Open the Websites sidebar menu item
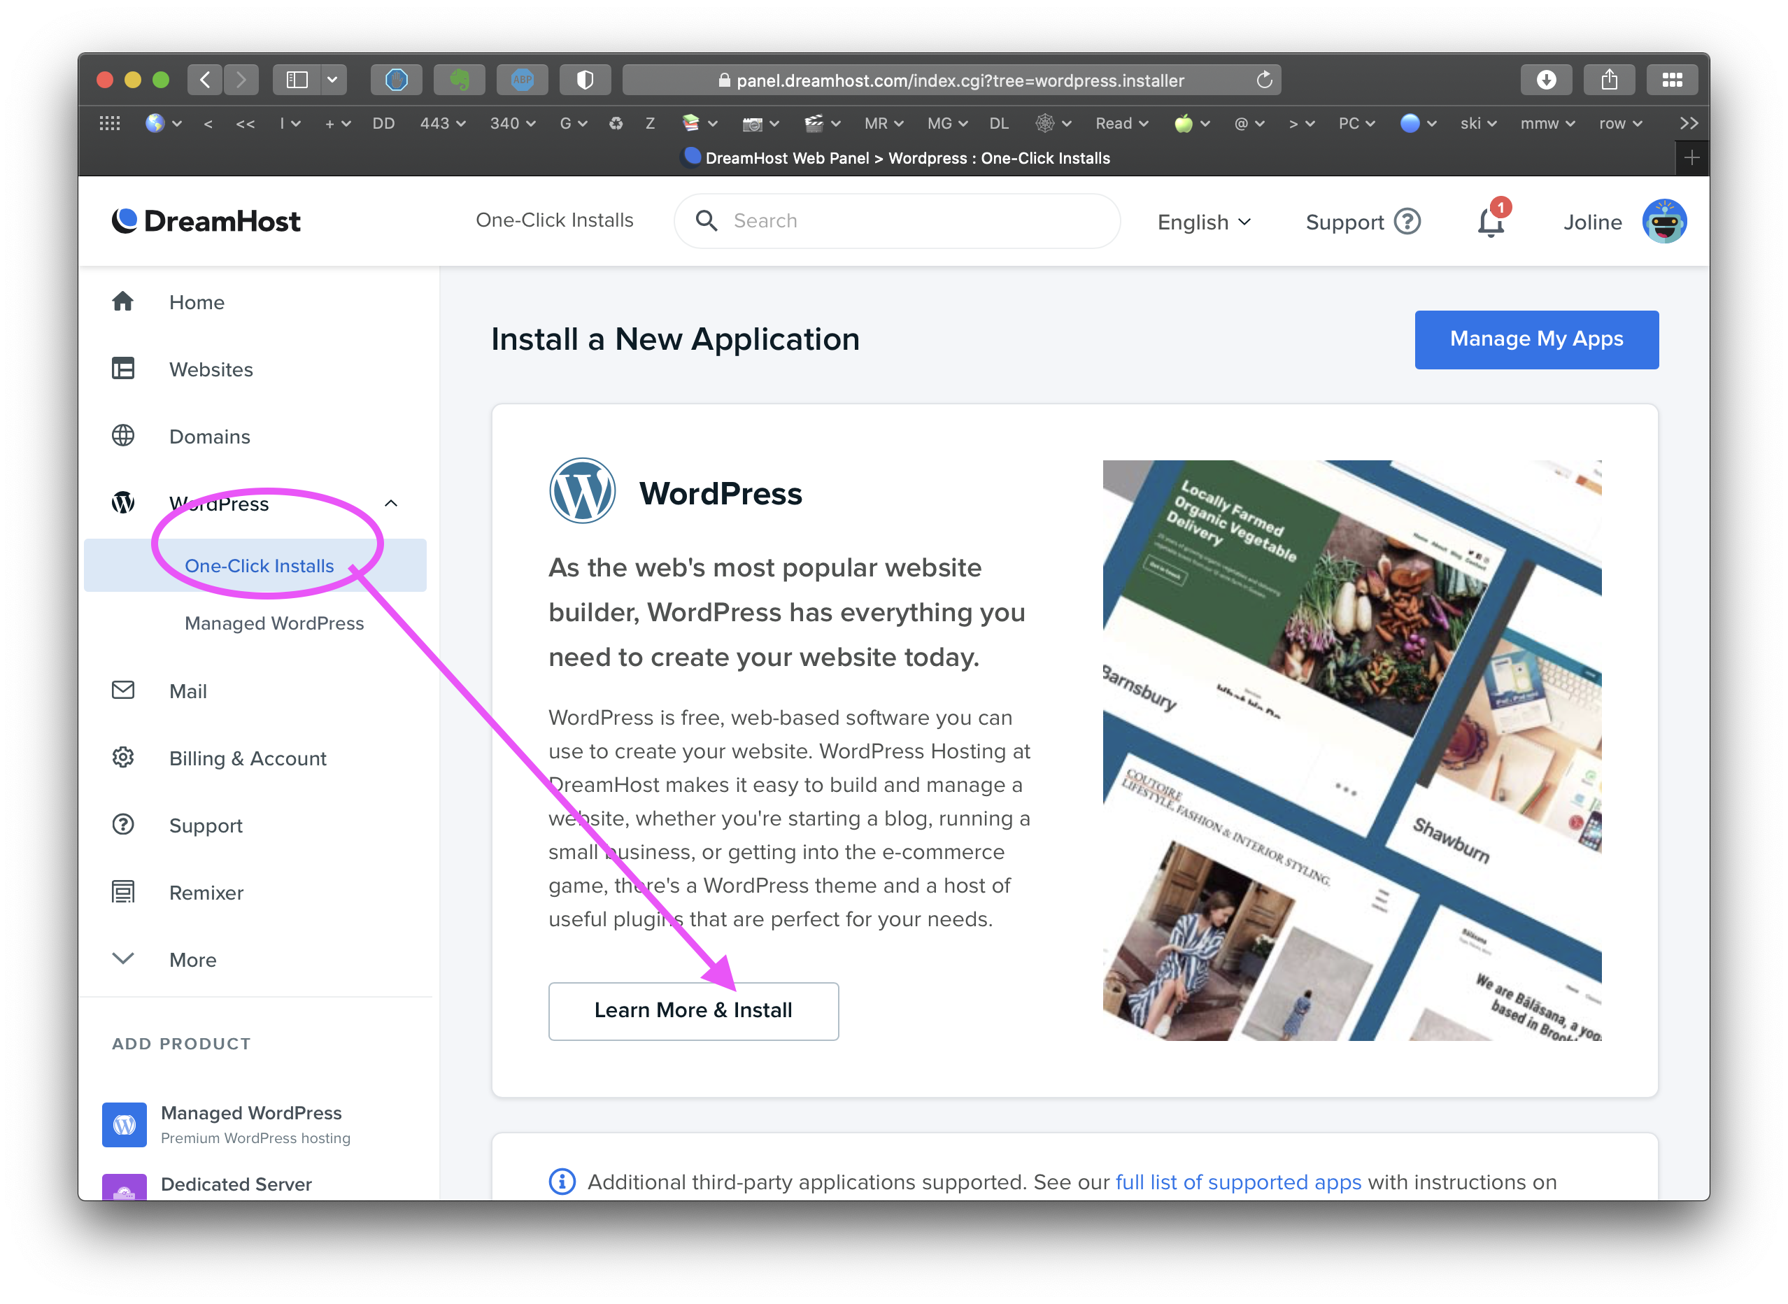The image size is (1788, 1304). pyautogui.click(x=211, y=369)
